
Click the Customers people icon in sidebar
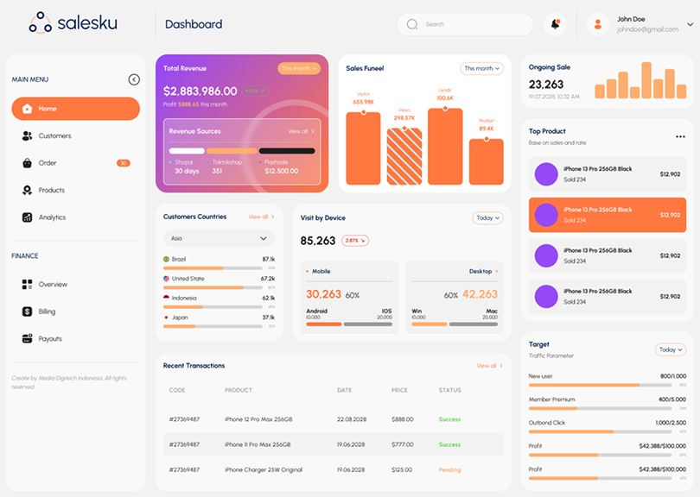click(x=27, y=135)
